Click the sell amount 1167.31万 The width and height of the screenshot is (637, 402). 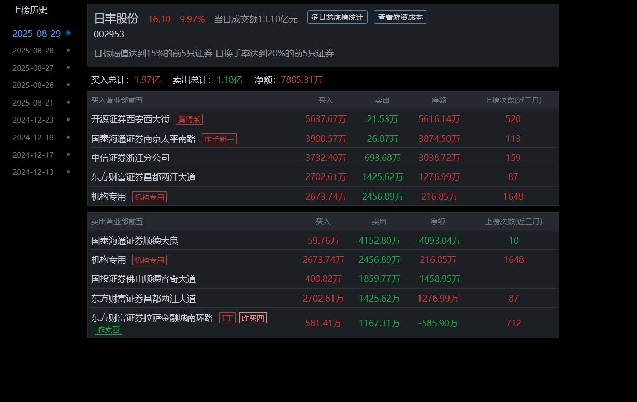[379, 323]
